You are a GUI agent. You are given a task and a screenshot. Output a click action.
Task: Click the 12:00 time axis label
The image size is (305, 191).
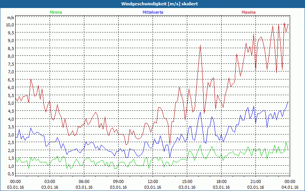pyautogui.click(x=153, y=181)
